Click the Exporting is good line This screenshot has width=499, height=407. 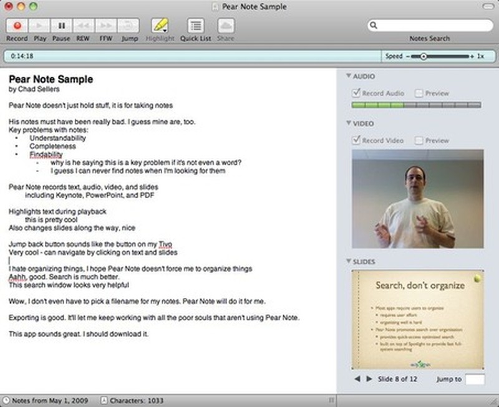click(x=154, y=318)
